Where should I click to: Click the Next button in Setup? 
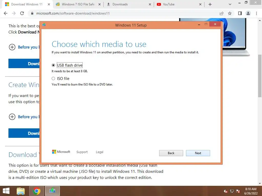(x=198, y=153)
